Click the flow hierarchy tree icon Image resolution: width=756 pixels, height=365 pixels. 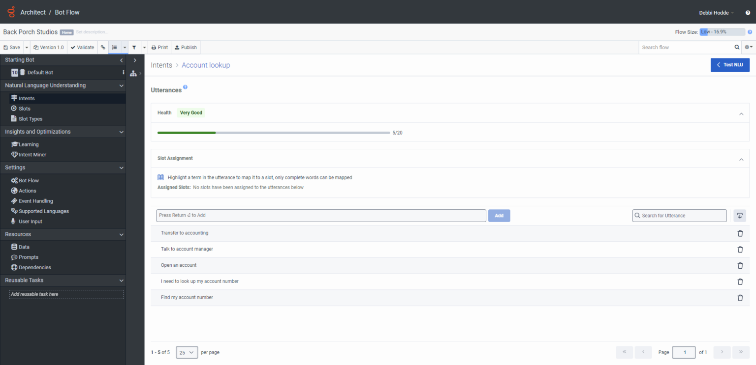[x=133, y=74]
